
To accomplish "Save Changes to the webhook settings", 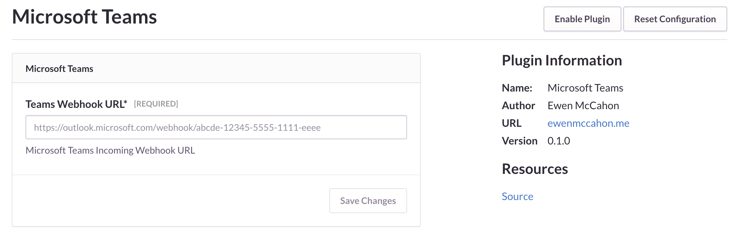I will (368, 201).
